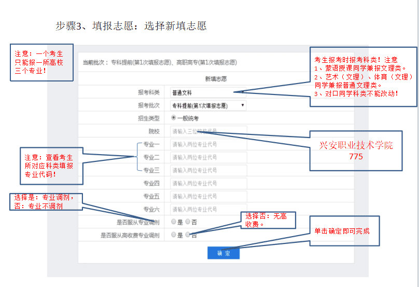This screenshot has height=287, width=419.
Task: Click the 新填志愿 form header
Action: click(x=215, y=79)
